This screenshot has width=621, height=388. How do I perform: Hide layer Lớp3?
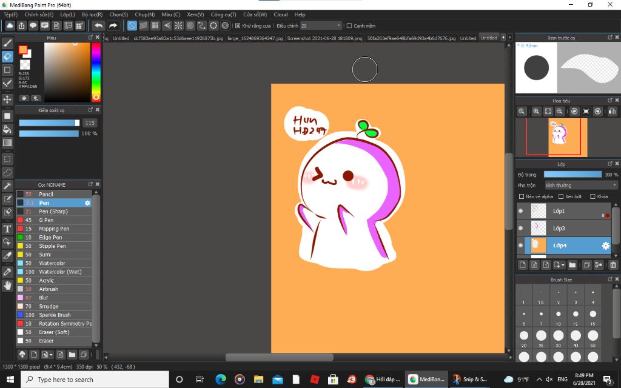pos(520,228)
